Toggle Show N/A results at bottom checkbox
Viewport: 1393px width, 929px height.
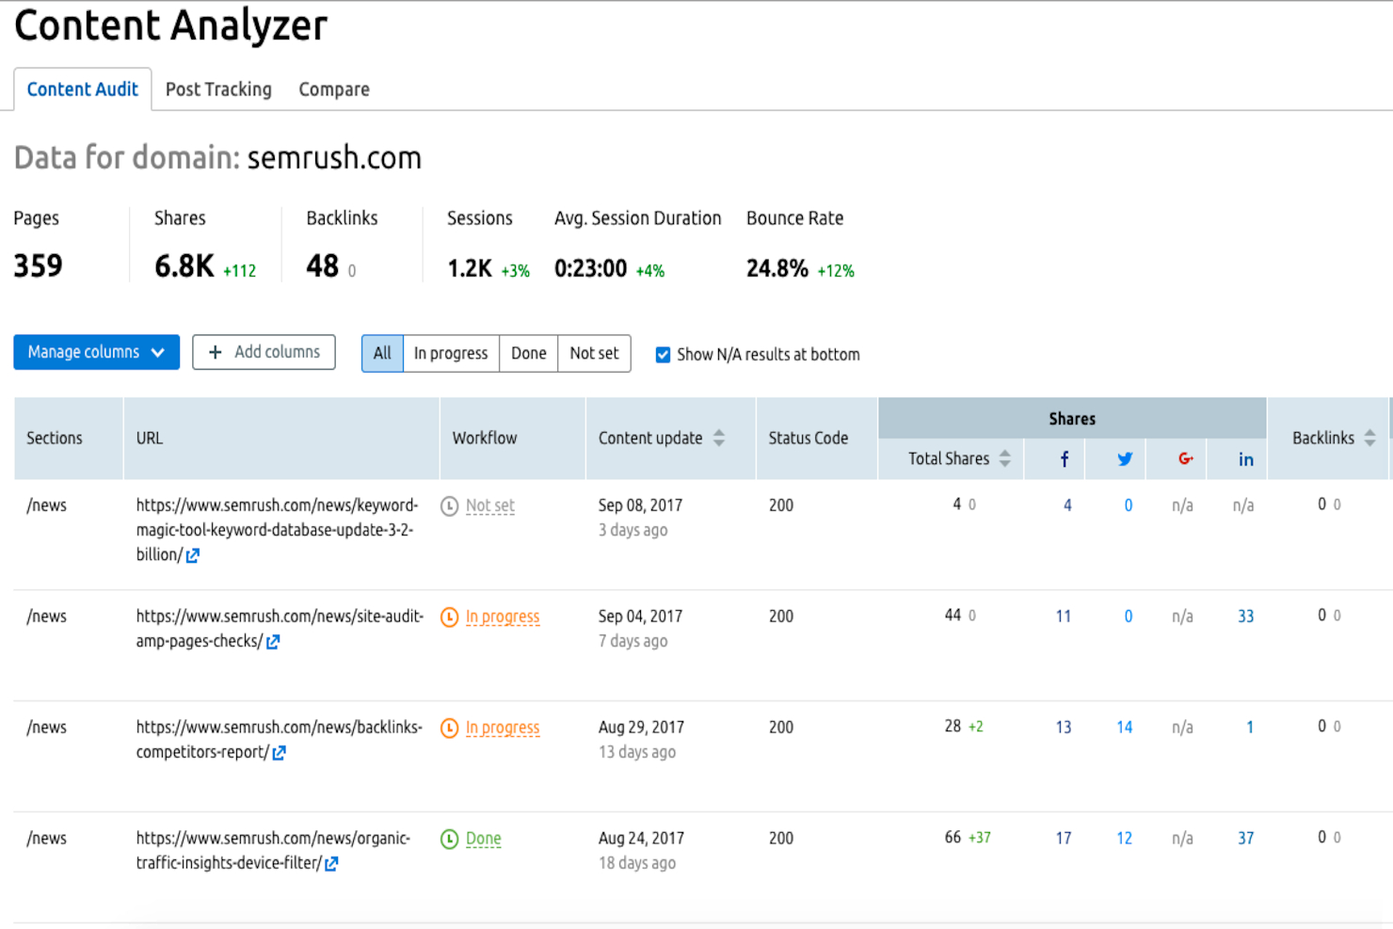(x=663, y=355)
